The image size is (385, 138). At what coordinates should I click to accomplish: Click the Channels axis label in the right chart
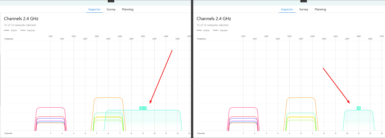[x=201, y=133]
